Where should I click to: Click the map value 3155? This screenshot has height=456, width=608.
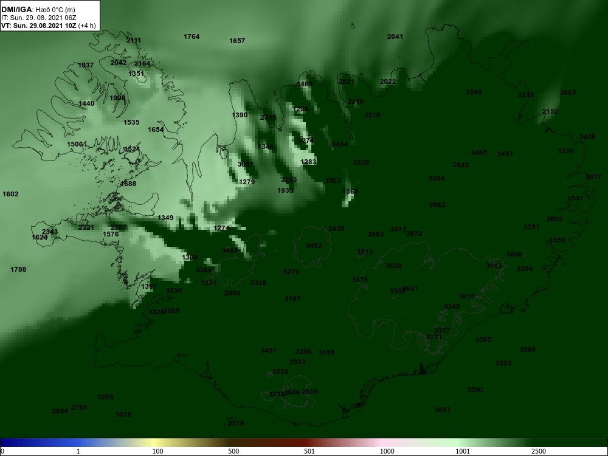tap(326, 353)
